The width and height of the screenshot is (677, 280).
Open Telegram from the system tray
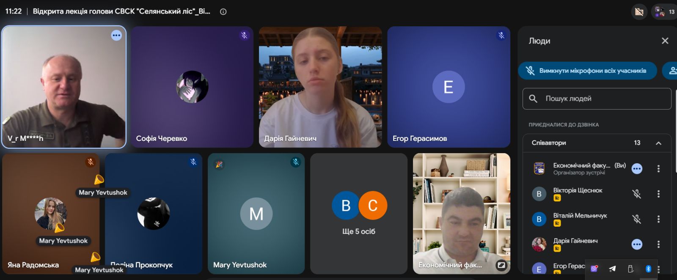[612, 269]
